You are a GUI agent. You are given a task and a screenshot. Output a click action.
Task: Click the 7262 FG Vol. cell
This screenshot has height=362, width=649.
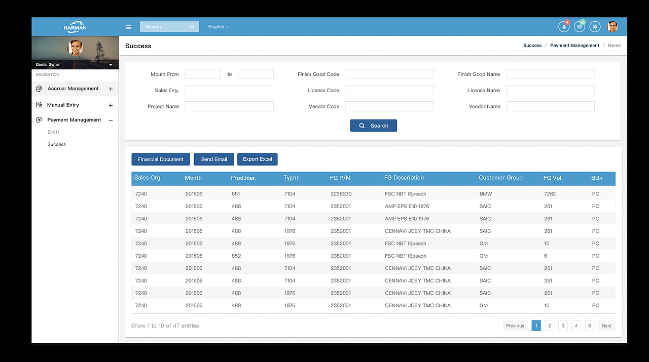point(550,194)
